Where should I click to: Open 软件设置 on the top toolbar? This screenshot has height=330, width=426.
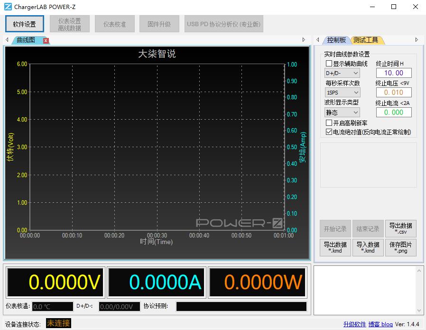click(x=24, y=23)
